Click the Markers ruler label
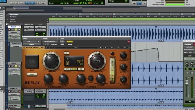 [13, 22]
